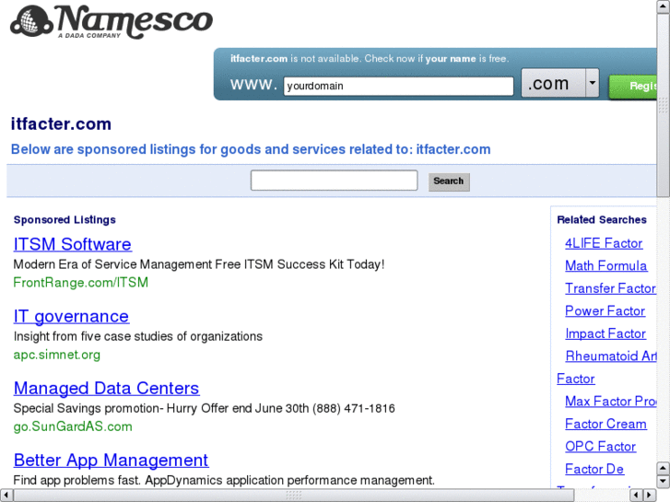670x502 pixels.
Task: Click the yourdomain input field
Action: coord(397,87)
